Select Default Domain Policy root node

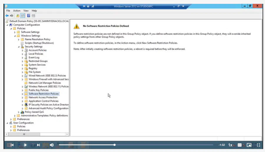pyautogui.click(x=39, y=21)
